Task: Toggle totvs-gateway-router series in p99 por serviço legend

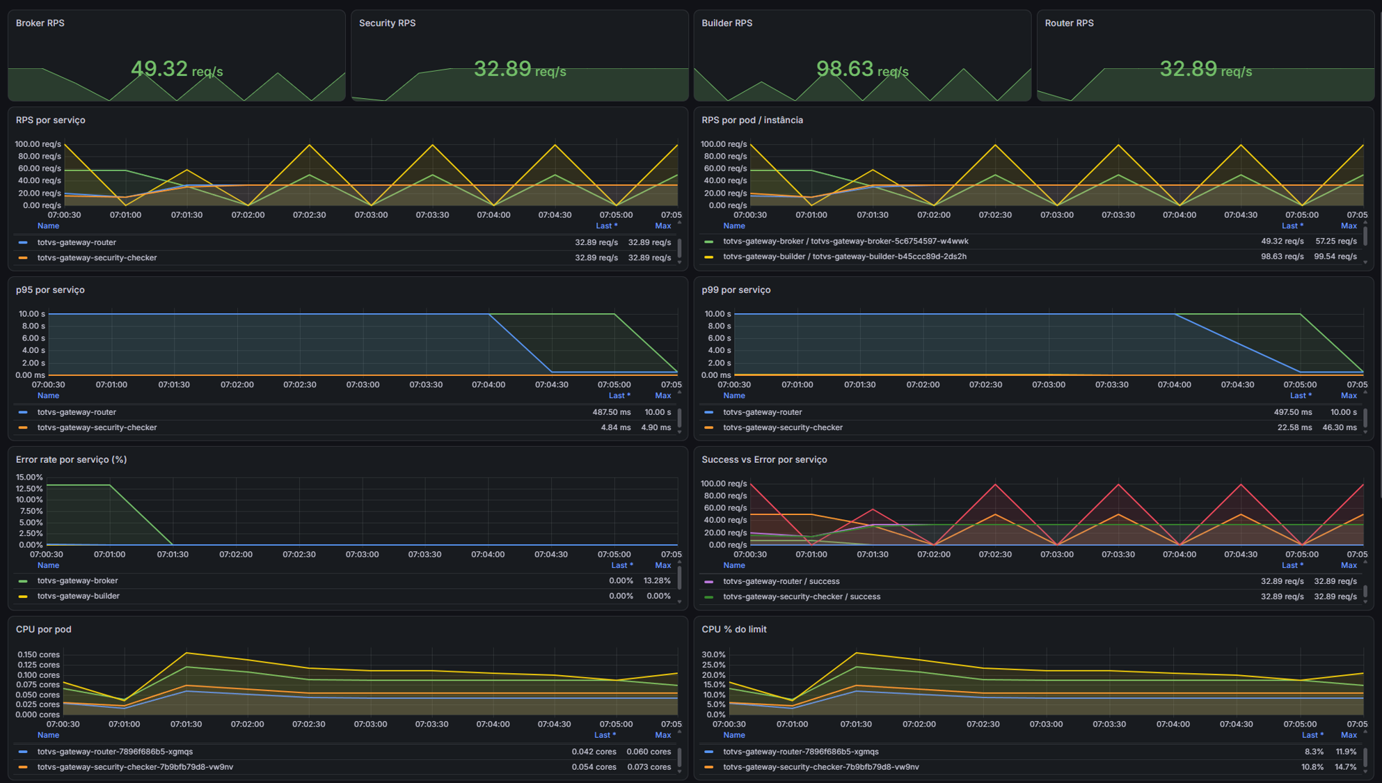Action: (762, 412)
